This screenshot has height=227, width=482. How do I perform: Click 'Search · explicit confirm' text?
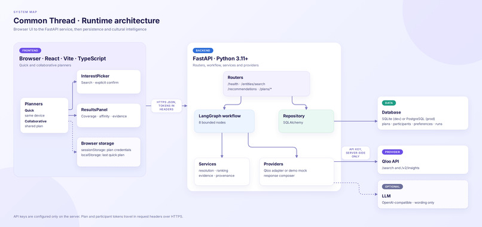100,82
